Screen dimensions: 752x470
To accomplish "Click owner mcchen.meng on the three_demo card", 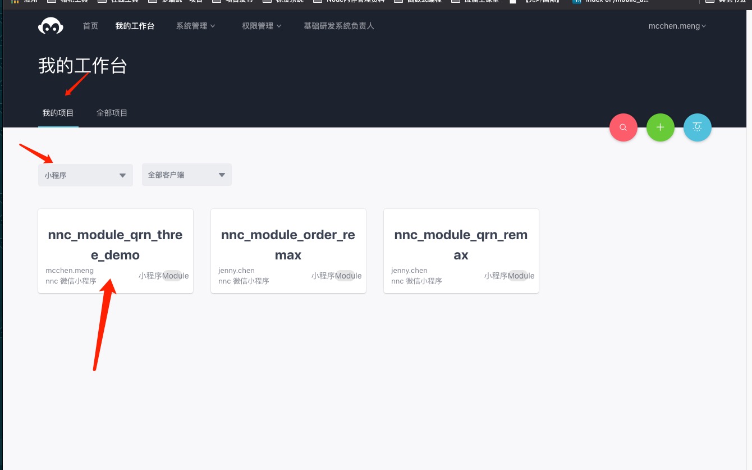I will coord(70,271).
